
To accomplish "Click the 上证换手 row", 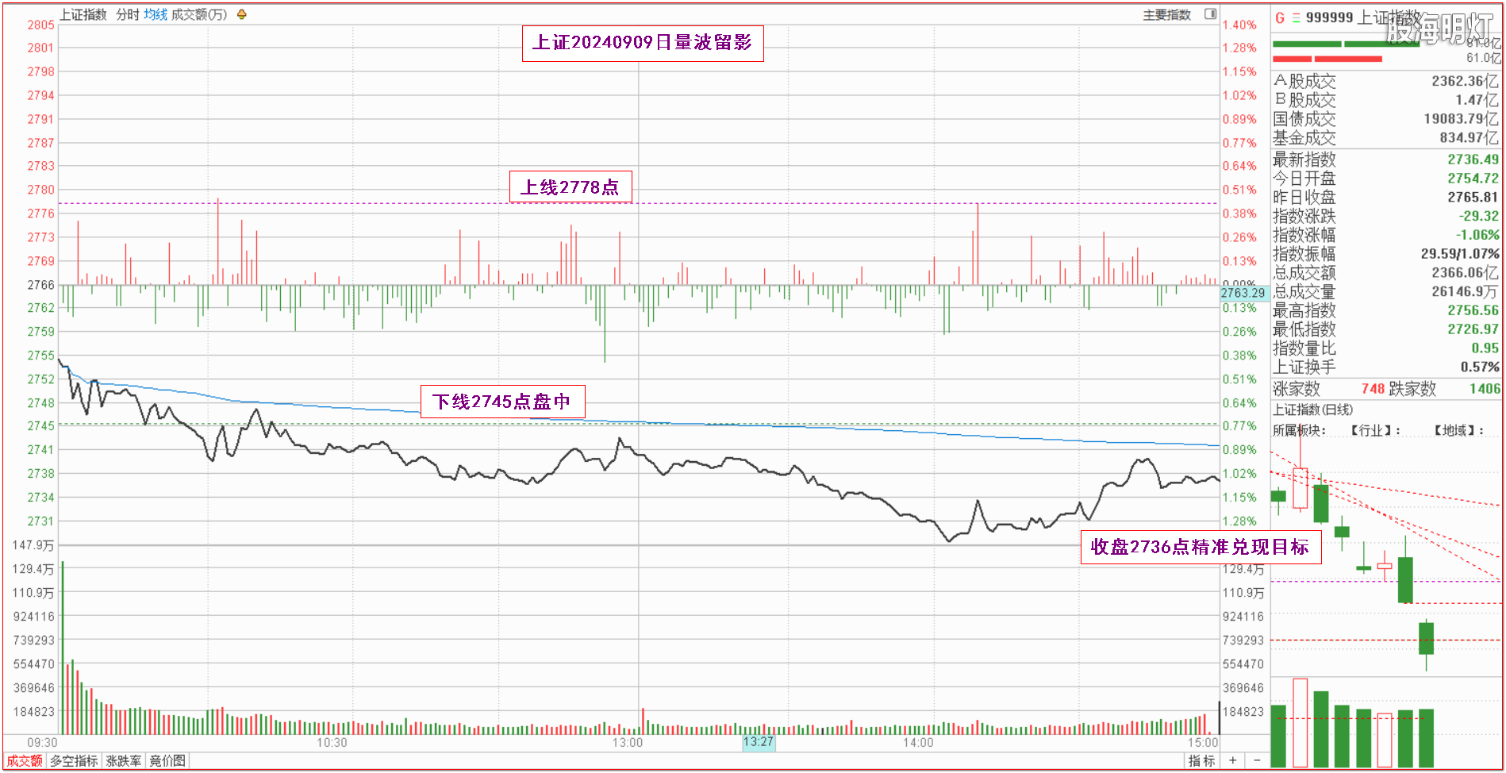I will (1386, 367).
